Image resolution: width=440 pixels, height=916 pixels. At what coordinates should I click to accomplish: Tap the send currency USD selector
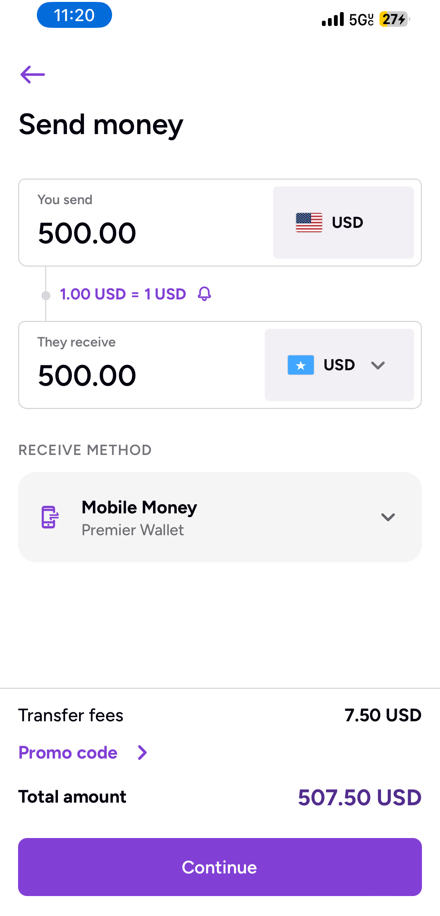click(x=343, y=223)
